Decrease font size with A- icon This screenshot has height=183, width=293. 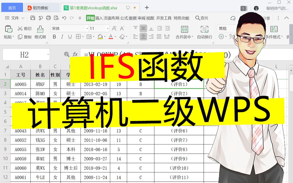122,28
